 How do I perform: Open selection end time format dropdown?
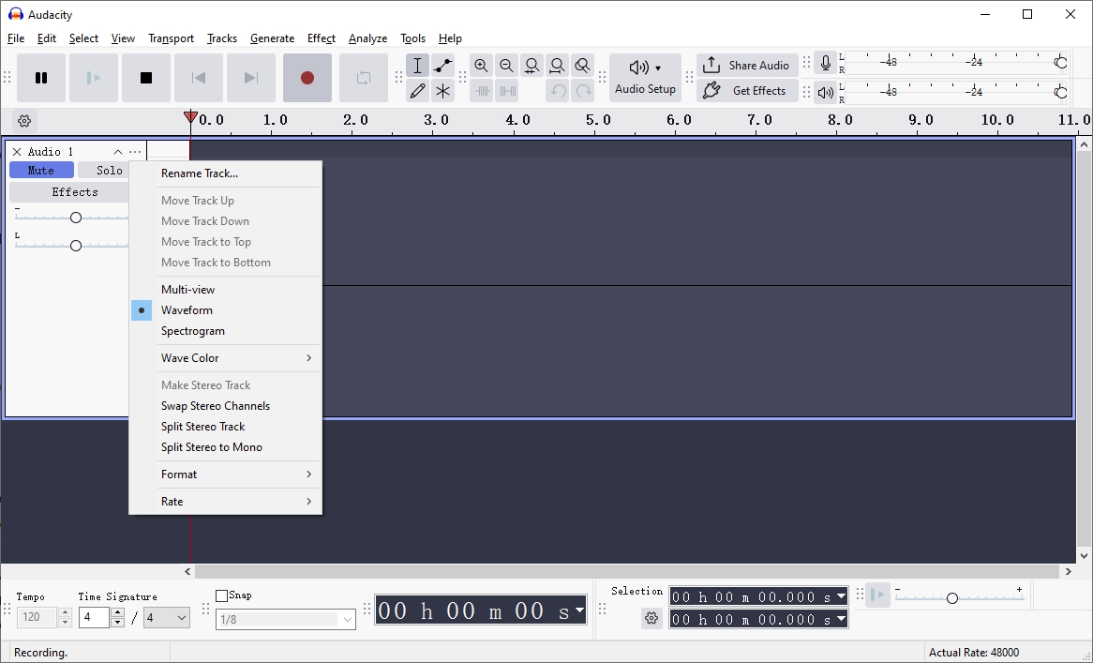pyautogui.click(x=842, y=619)
